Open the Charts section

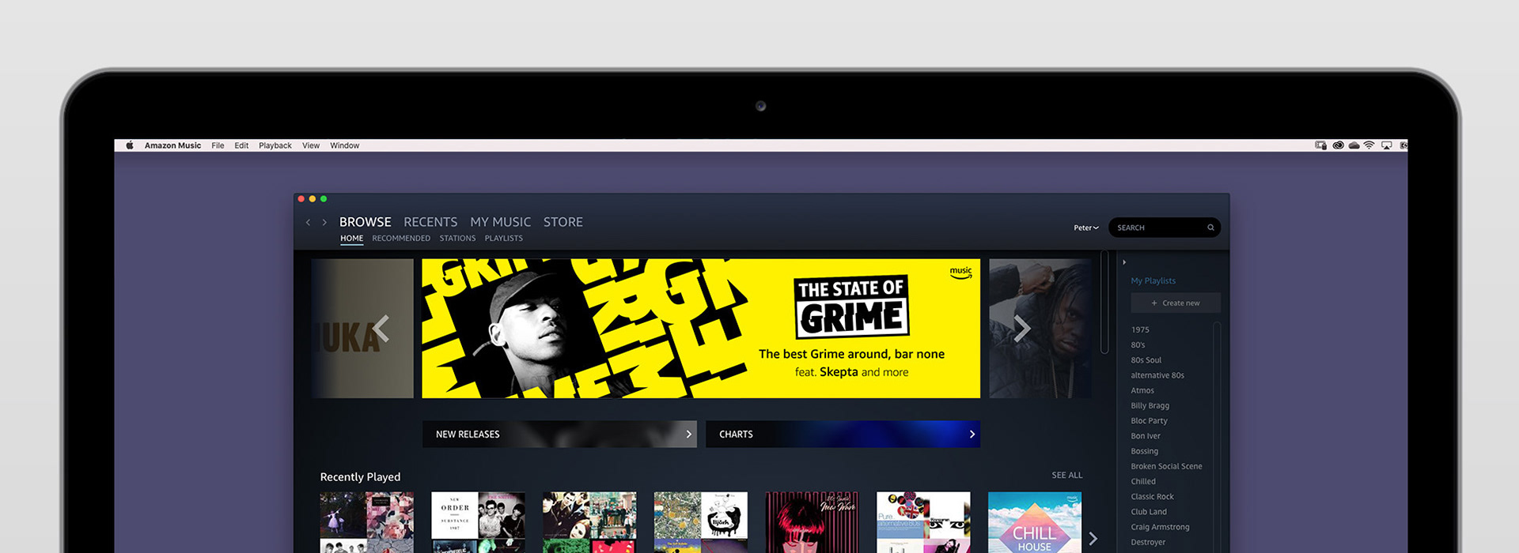pyautogui.click(x=843, y=434)
